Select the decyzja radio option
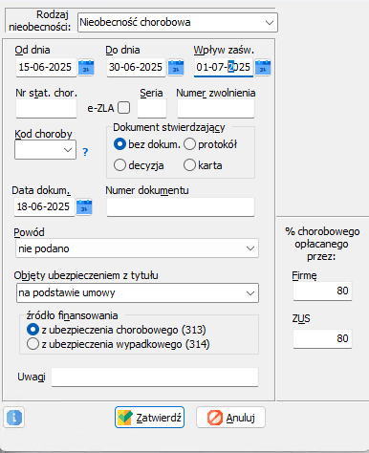Viewport: 369px width, 453px height. pos(119,165)
